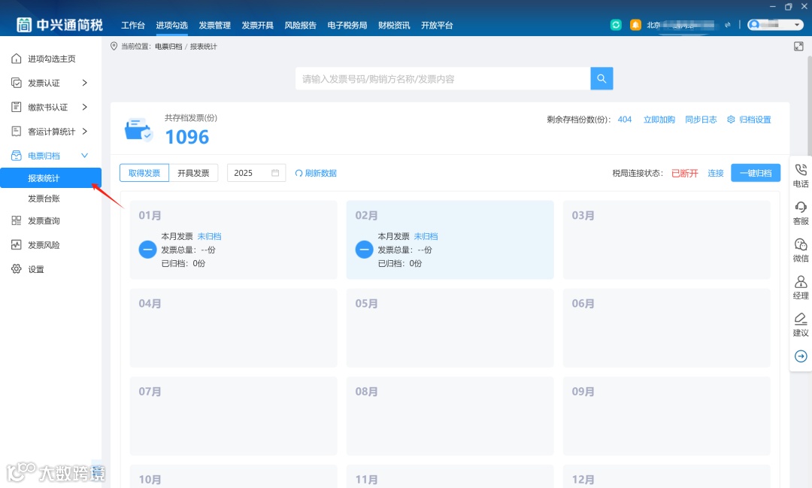Click the green refresh icon in header
This screenshot has width=812, height=488.
(x=616, y=25)
